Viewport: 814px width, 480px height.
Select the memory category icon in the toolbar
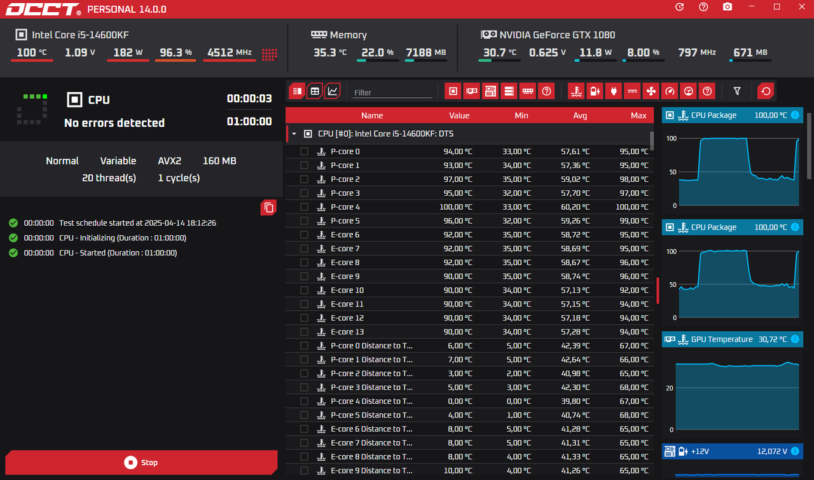coord(527,91)
